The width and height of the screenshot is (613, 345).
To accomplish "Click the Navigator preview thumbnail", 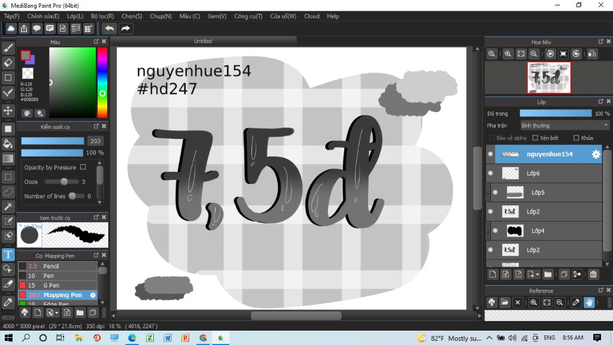I will (x=549, y=77).
